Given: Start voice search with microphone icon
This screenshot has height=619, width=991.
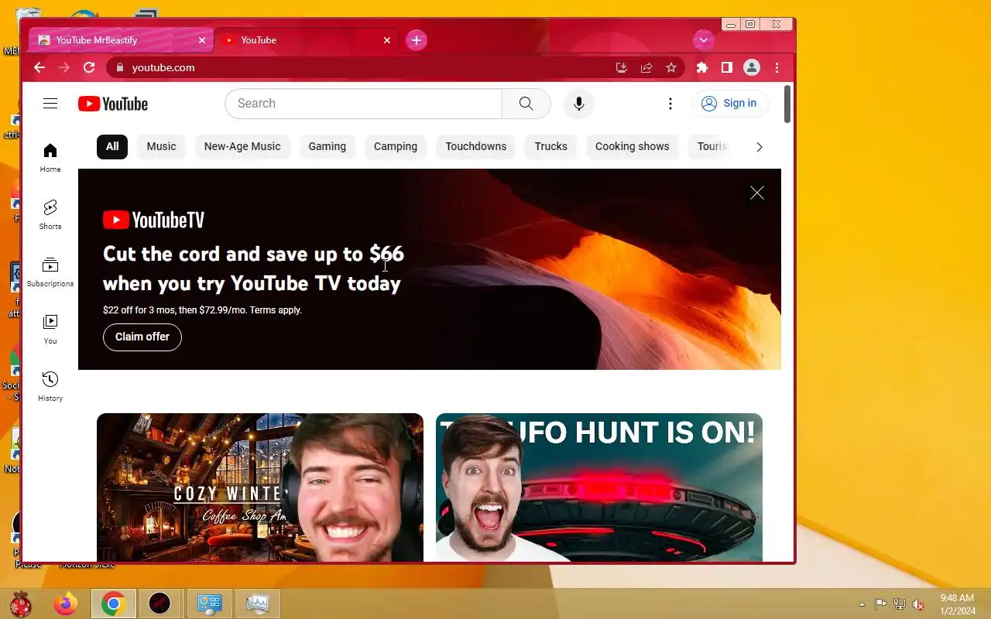Looking at the screenshot, I should (x=578, y=104).
